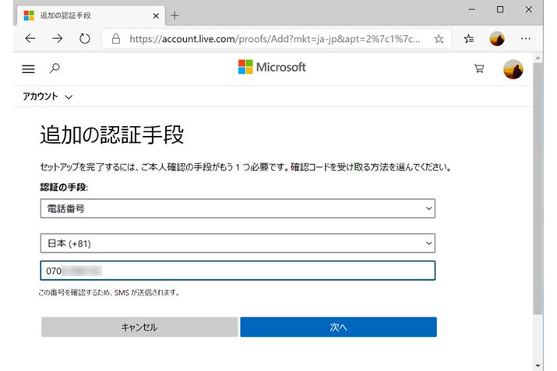Expand the アカウント menu
This screenshot has height=371, width=557.
click(x=48, y=96)
